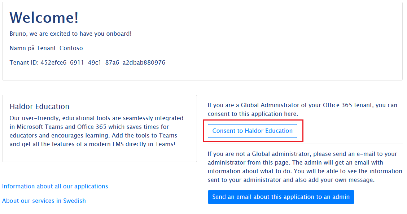Send an email about this application to an admin
The height and width of the screenshot is (214, 407).
point(281,197)
